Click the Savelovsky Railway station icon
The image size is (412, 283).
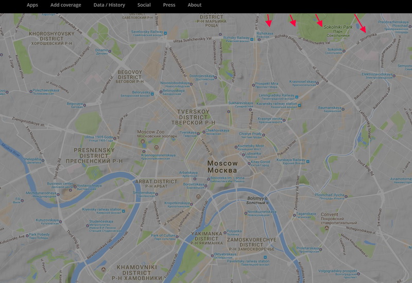165,33
